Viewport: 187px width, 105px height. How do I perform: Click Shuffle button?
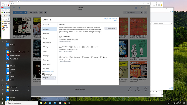click(x=18, y=12)
